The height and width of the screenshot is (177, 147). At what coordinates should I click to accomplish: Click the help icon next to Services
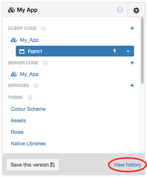(x=36, y=86)
